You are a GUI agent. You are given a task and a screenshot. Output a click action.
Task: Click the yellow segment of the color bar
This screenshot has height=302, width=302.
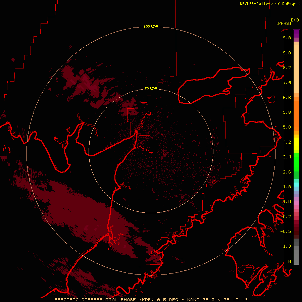[x=296, y=144]
